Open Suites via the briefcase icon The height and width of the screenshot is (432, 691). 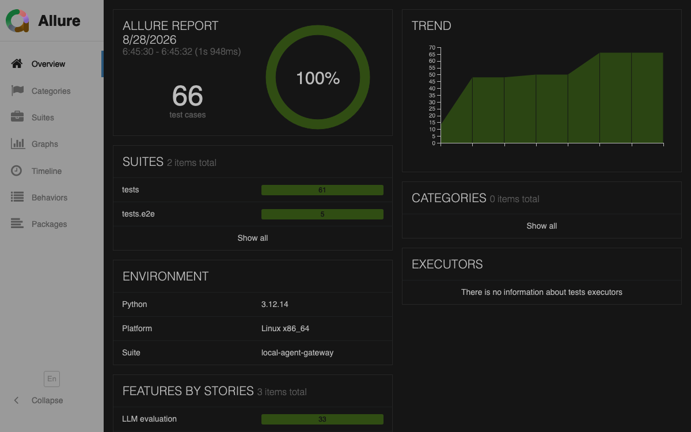click(x=17, y=117)
